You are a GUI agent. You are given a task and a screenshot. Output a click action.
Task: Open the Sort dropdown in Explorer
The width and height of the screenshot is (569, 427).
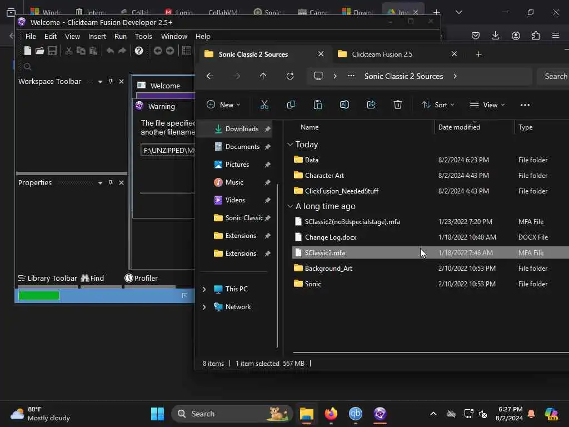pos(438,105)
